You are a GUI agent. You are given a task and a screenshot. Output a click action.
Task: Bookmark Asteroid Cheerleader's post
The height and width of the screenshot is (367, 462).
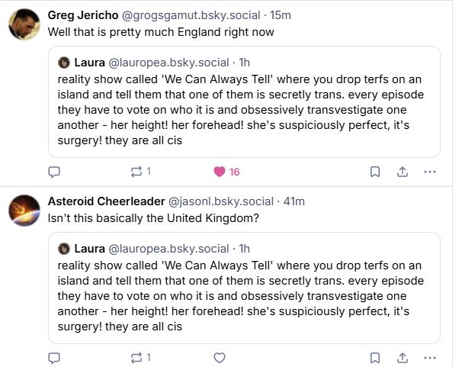pyautogui.click(x=375, y=357)
